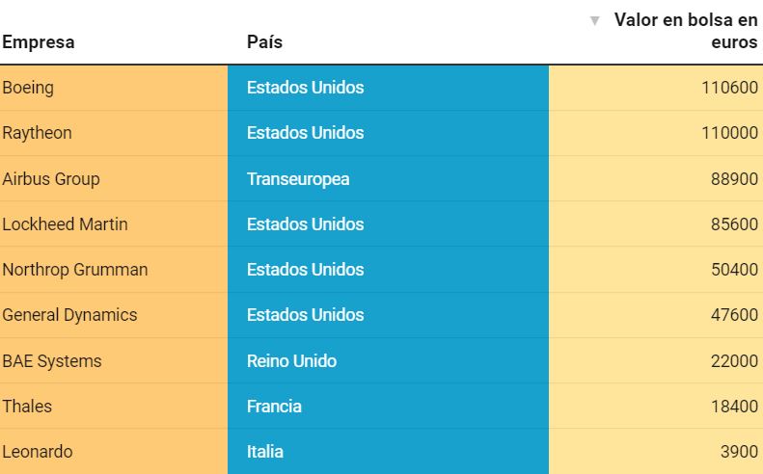Sort table by the País column header
The image size is (763, 474).
point(264,42)
